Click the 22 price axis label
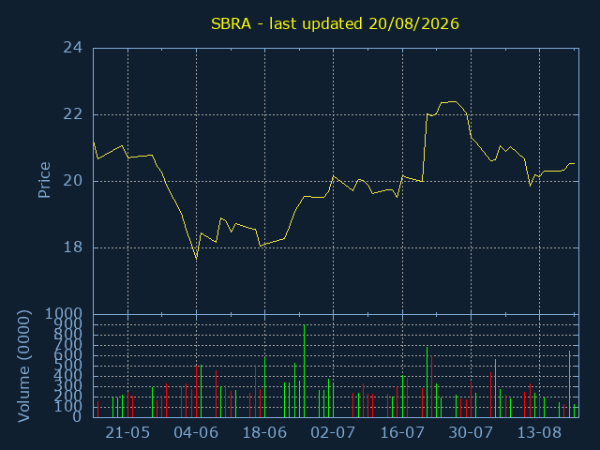 pos(73,114)
